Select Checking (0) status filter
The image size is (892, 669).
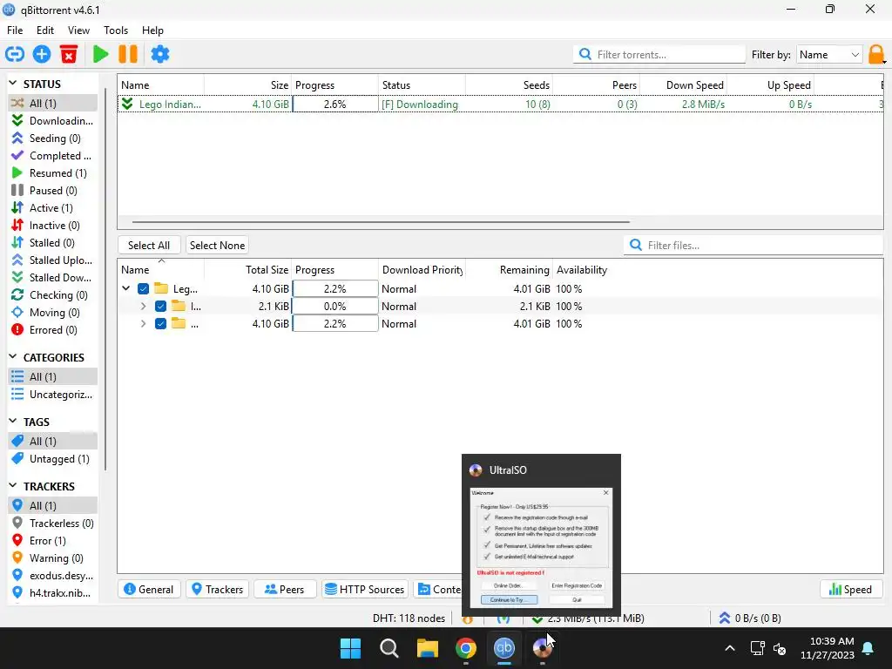click(53, 294)
